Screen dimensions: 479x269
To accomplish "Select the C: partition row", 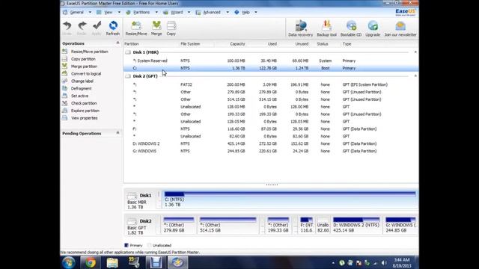I will pyautogui.click(x=271, y=68).
